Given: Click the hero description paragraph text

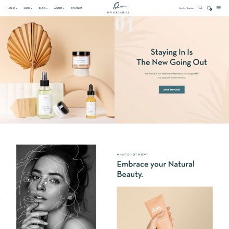Looking at the screenshot, I should [172, 75].
